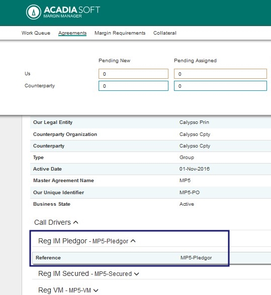Select the Master Agreement Name row
This screenshot has width=271, height=295.
point(150,181)
